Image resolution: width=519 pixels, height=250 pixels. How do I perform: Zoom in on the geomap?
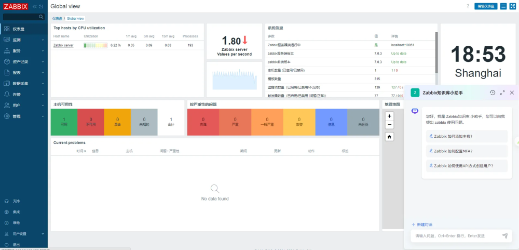390,116
